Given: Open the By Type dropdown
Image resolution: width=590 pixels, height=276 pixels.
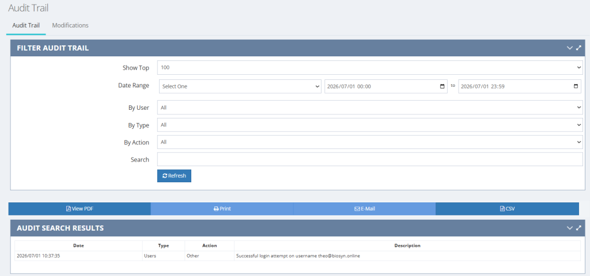Looking at the screenshot, I should point(370,125).
